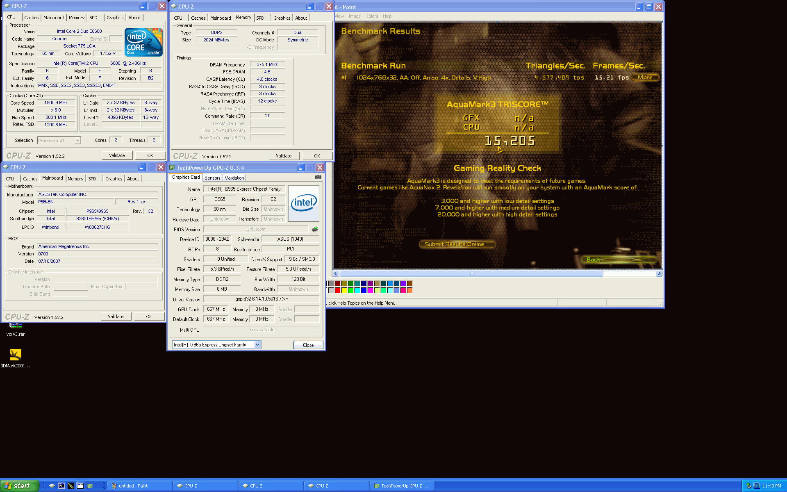The height and width of the screenshot is (492, 787).
Task: Pick the orange color swatch
Action: (x=409, y=290)
